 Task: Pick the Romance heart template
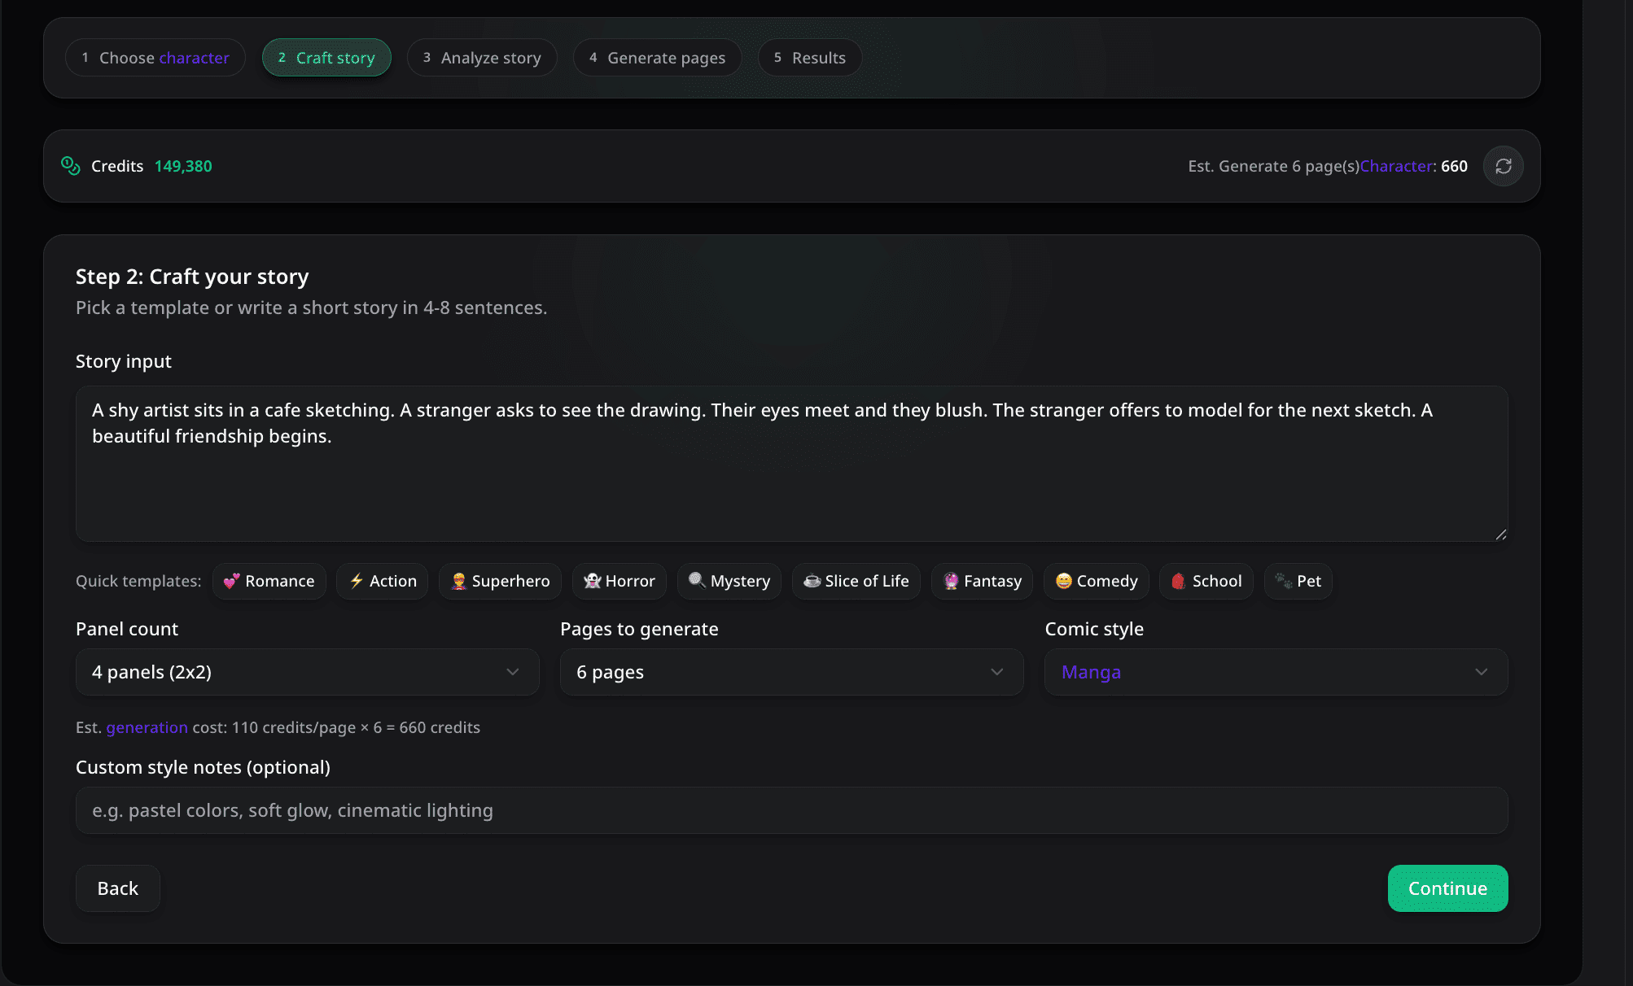tap(269, 581)
